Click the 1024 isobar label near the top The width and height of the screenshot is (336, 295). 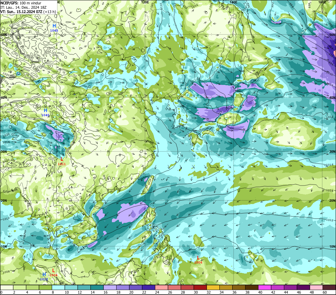135,6
